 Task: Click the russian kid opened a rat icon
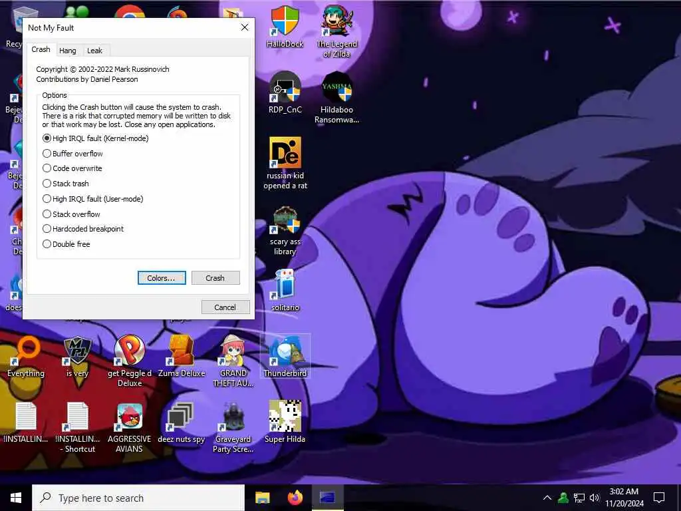click(x=285, y=163)
